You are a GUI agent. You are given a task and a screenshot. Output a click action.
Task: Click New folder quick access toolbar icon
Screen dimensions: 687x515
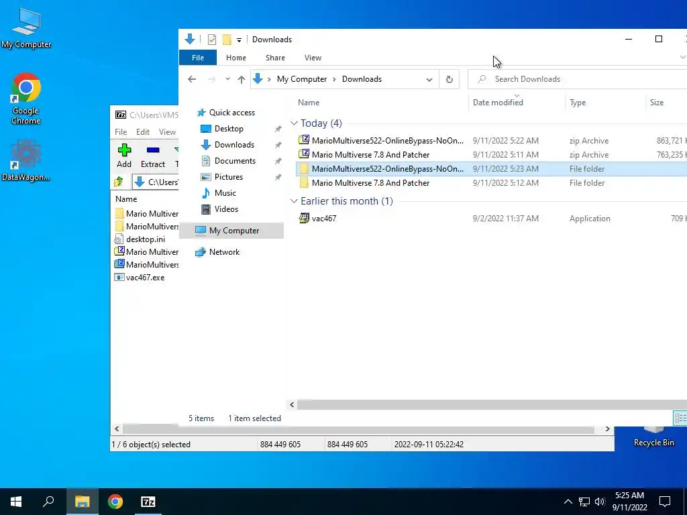pos(227,40)
